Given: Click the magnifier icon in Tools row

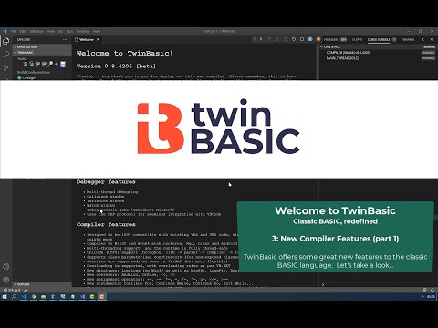Looking at the screenshot, I should click(x=50, y=64).
